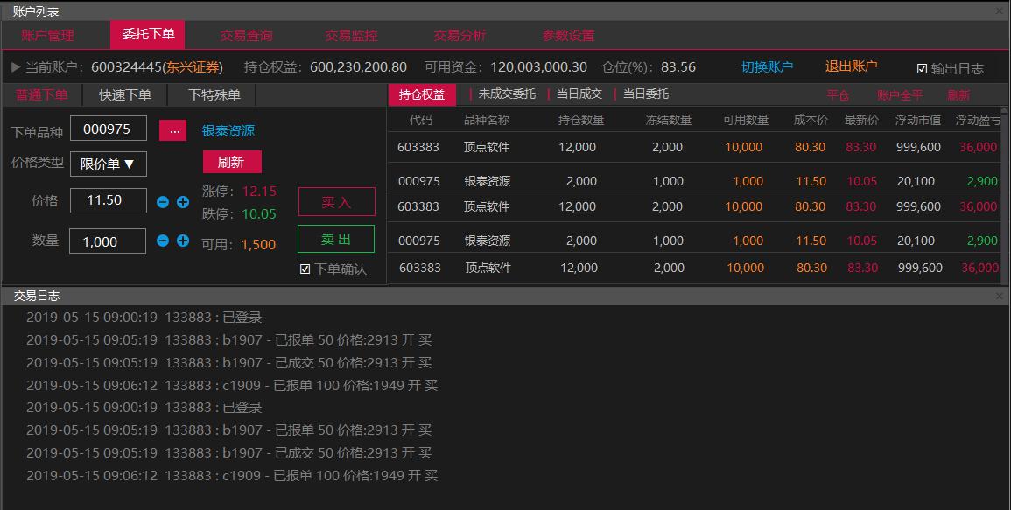Select the 快速下单 tab
Screen dimensions: 1011x510
[x=124, y=95]
